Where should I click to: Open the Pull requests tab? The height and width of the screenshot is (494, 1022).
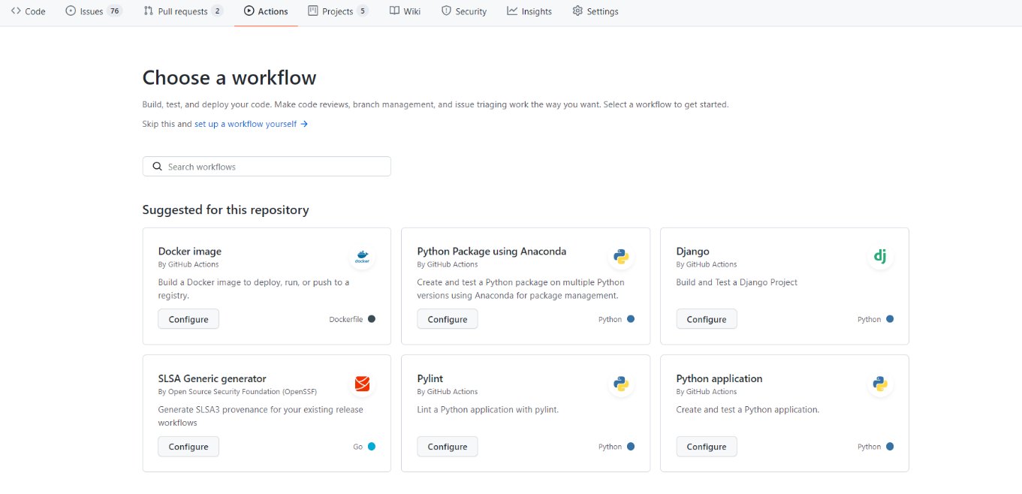click(183, 11)
